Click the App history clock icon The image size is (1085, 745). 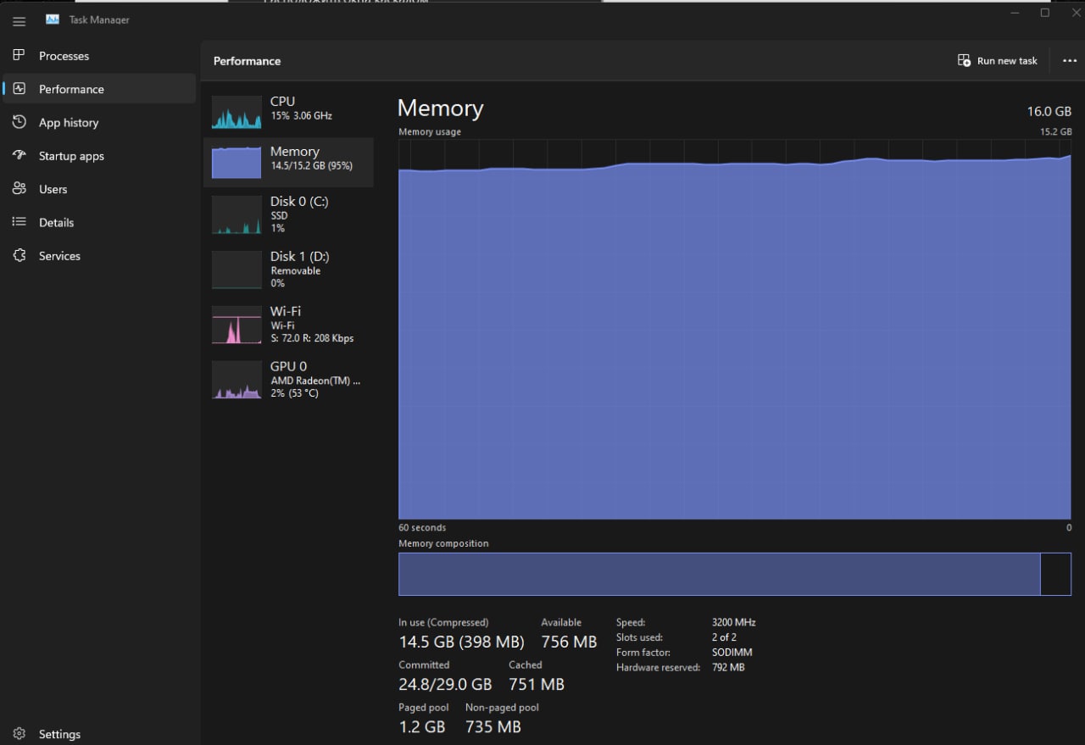coord(19,122)
